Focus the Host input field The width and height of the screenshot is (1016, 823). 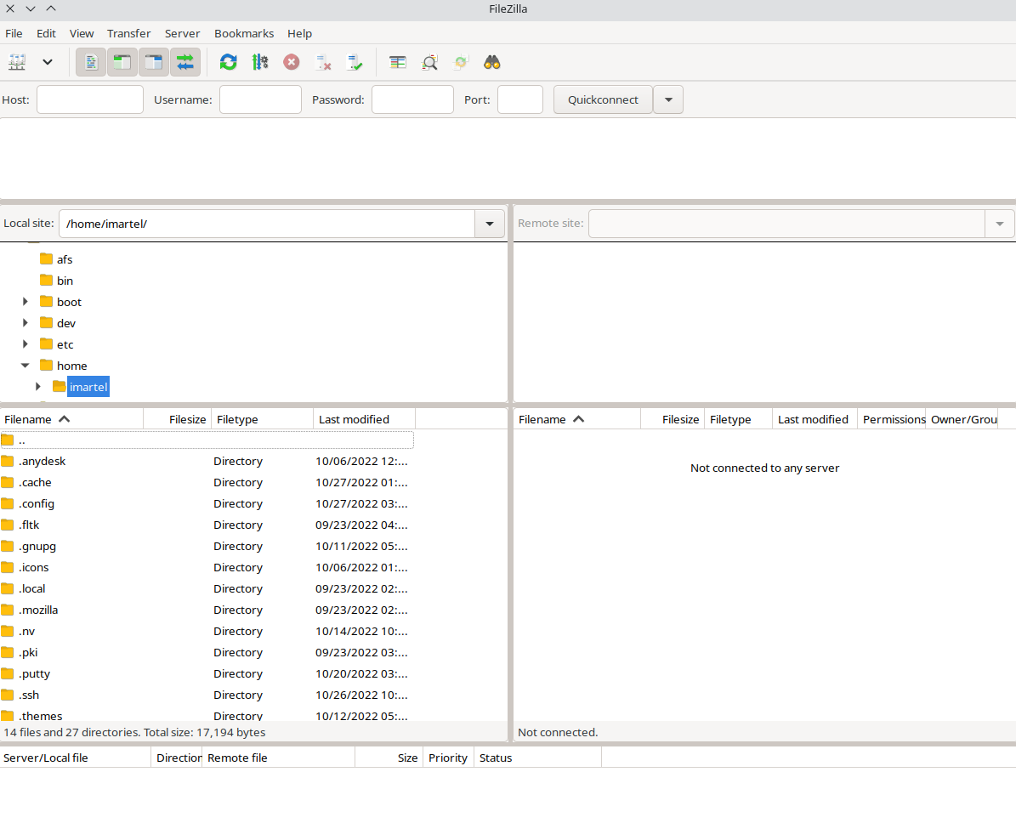point(90,99)
